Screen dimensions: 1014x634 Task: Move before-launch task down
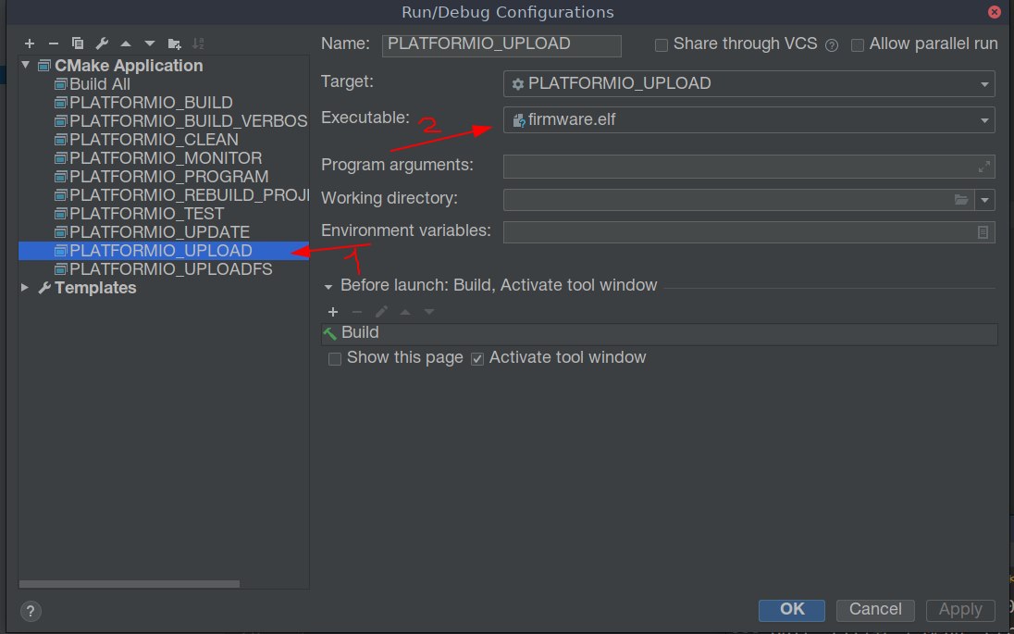point(429,312)
